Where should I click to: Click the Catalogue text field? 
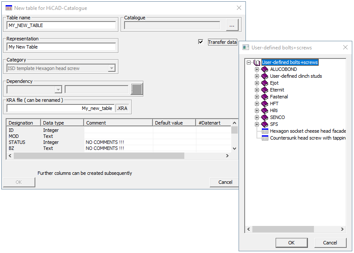pyautogui.click(x=172, y=25)
